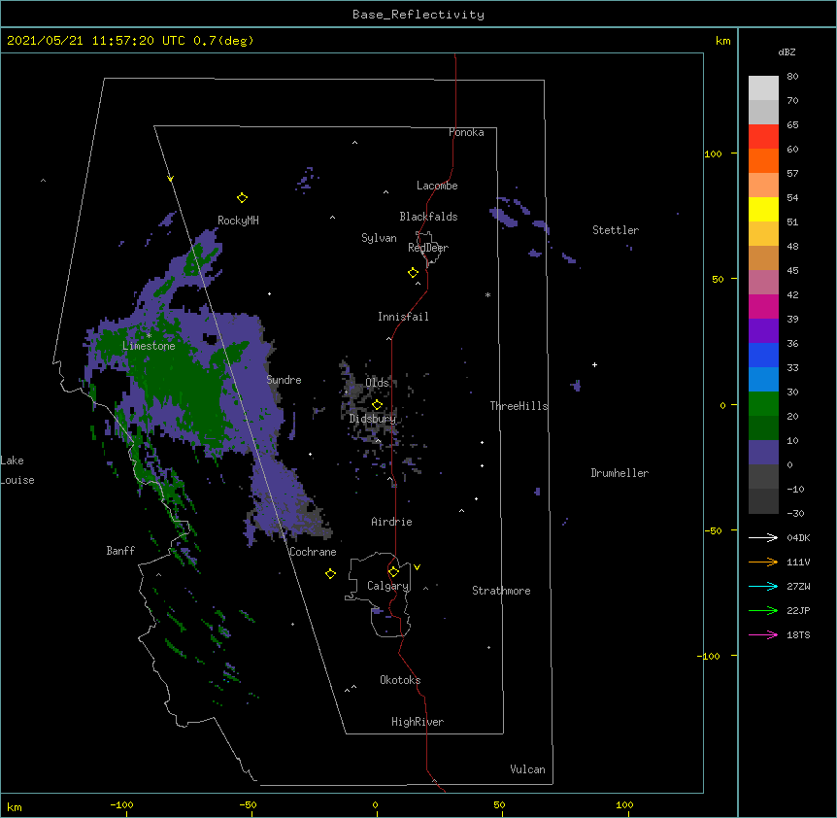Click the yellow diamond marker inside Calgary
Viewport: 837px width, 818px height.
coord(393,572)
